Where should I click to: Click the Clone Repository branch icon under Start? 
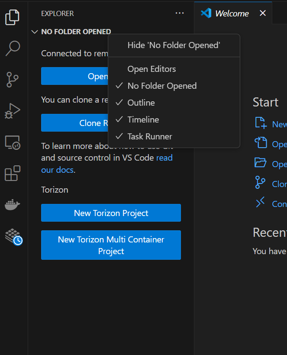coord(260,182)
